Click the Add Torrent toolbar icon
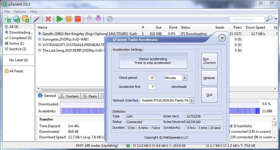 (7, 19)
